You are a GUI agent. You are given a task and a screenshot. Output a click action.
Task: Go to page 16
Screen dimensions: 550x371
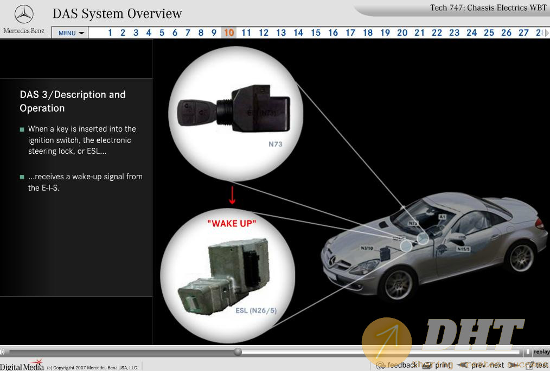coord(333,33)
